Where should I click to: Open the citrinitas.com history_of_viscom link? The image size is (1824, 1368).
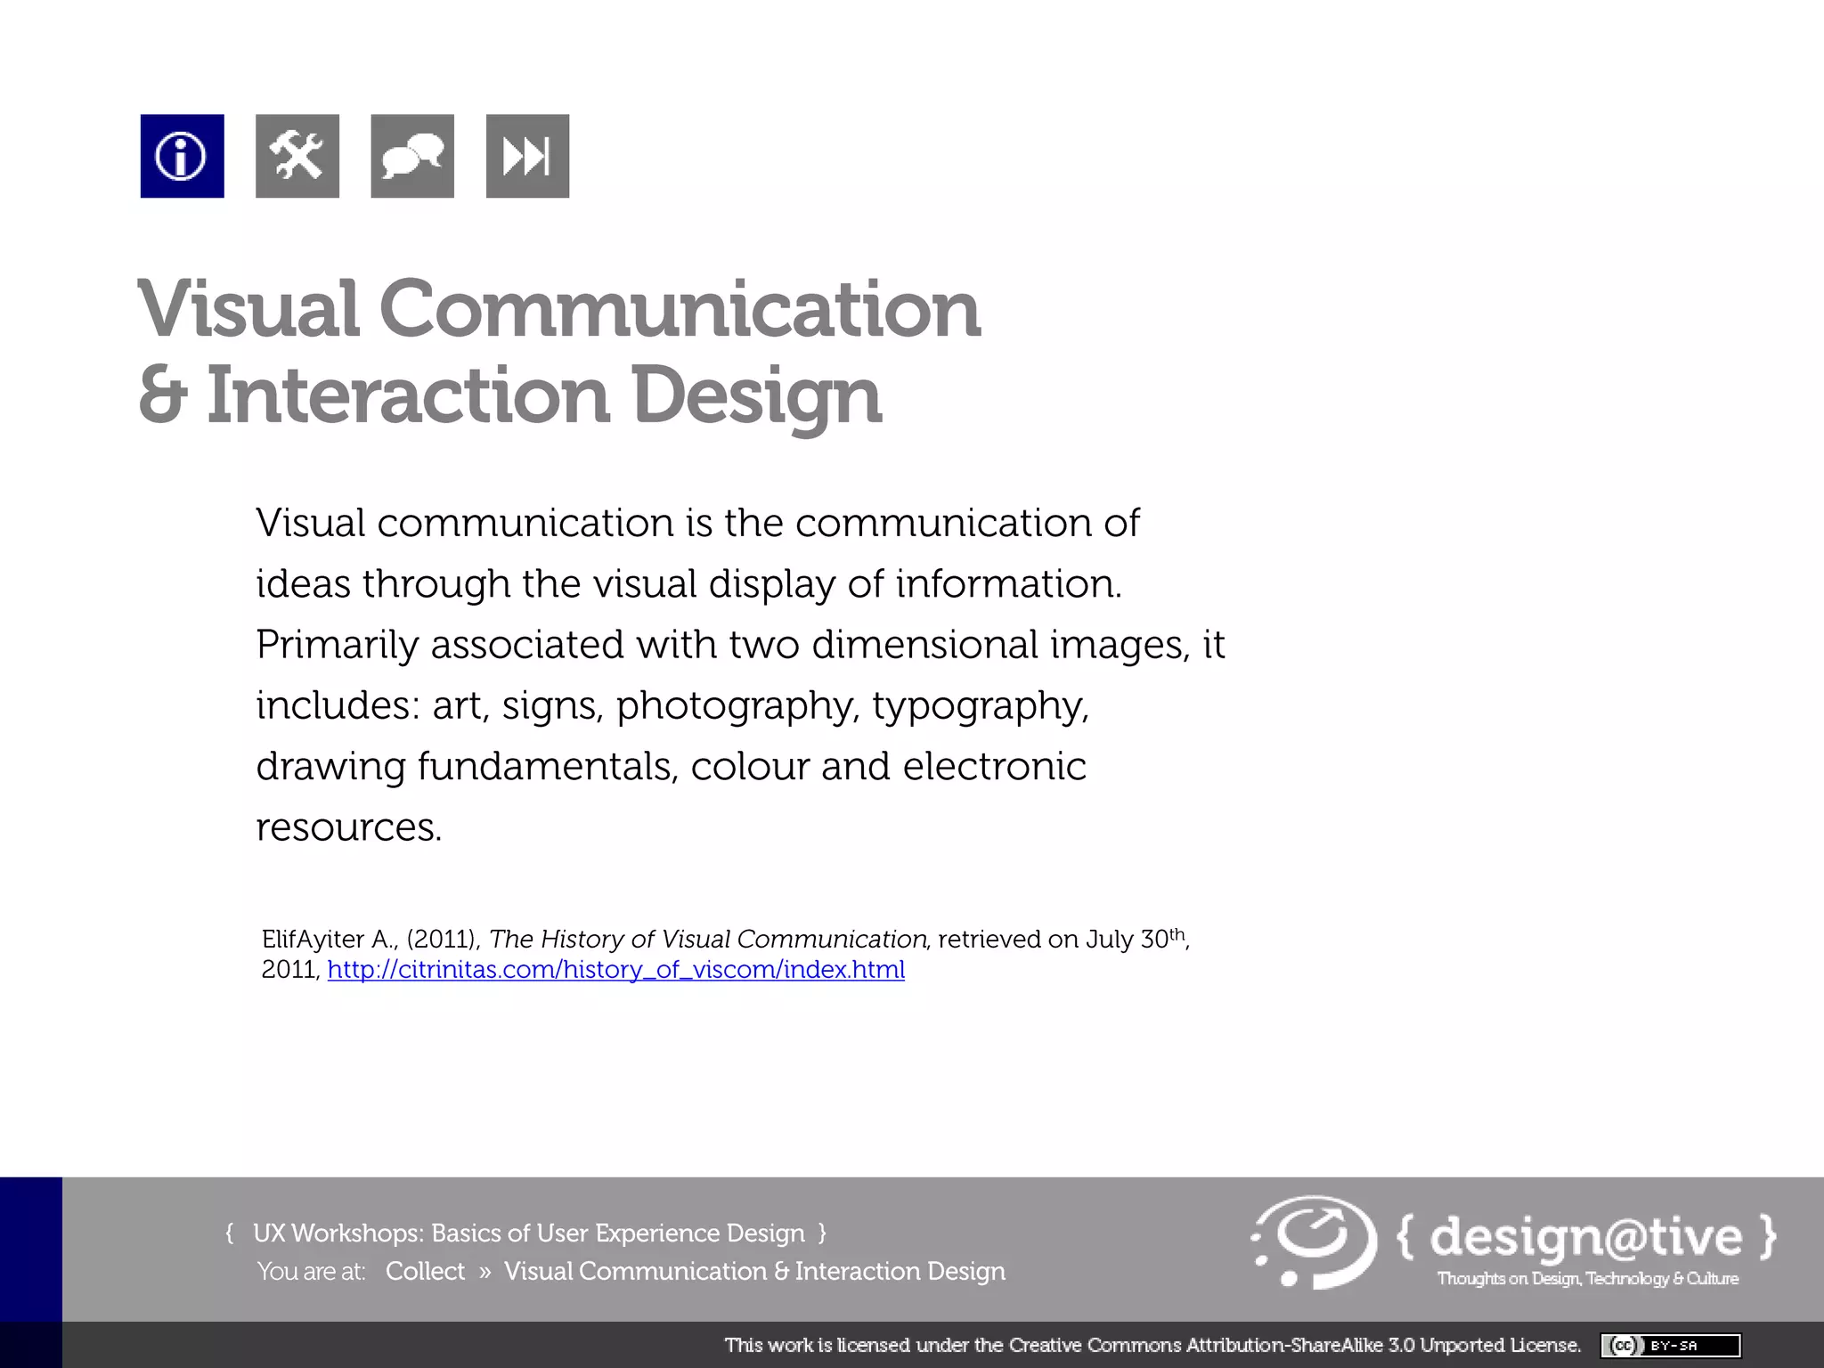(x=615, y=970)
